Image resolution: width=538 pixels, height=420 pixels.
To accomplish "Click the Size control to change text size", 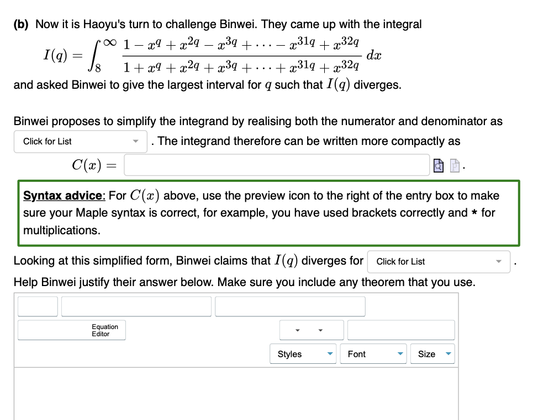I will coord(432,354).
